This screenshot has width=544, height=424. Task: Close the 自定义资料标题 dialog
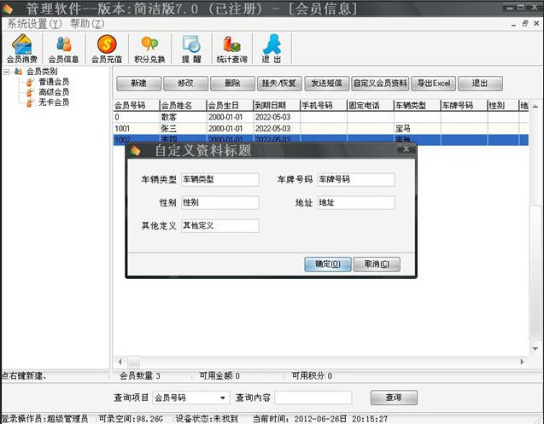(x=407, y=149)
